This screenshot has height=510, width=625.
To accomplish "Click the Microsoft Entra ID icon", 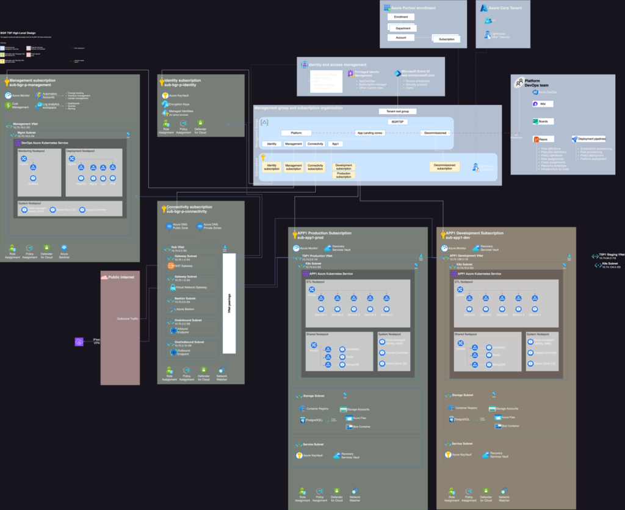I will [397, 73].
